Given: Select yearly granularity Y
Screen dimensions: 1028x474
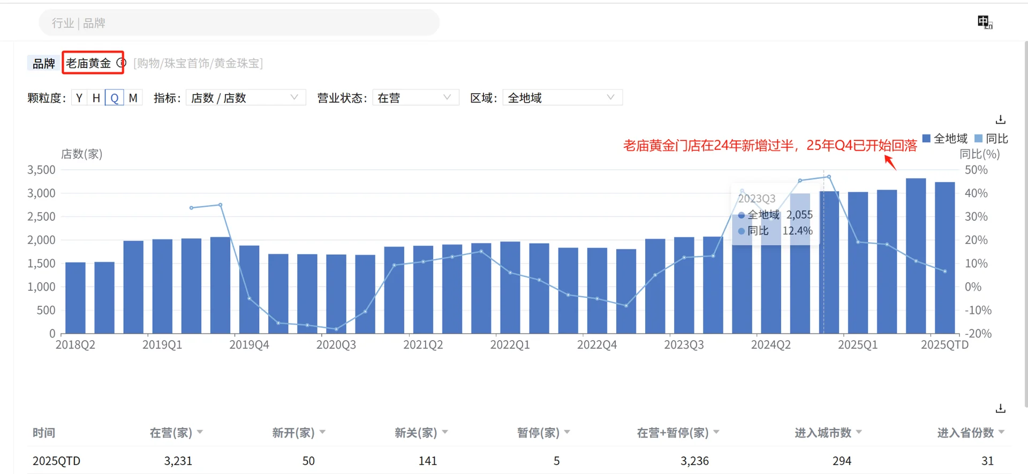Looking at the screenshot, I should 79,98.
